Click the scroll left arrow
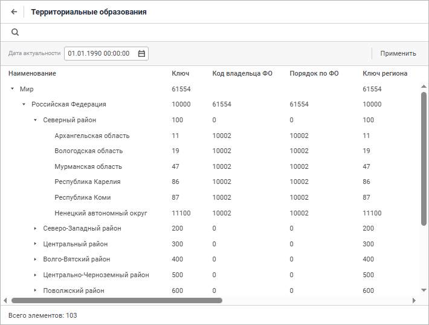 (x=5, y=300)
